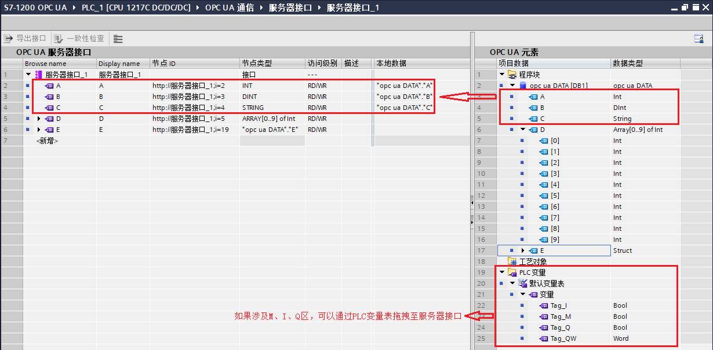Click the third toolbar sort icon
Screen dimensions: 713x350
(x=117, y=38)
